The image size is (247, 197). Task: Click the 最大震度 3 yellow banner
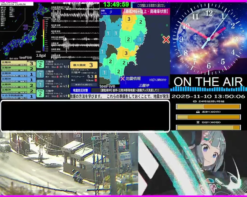pyautogui.click(x=84, y=65)
